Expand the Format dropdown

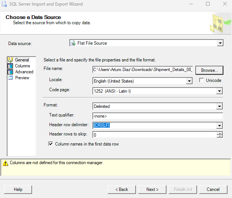tap(220, 106)
